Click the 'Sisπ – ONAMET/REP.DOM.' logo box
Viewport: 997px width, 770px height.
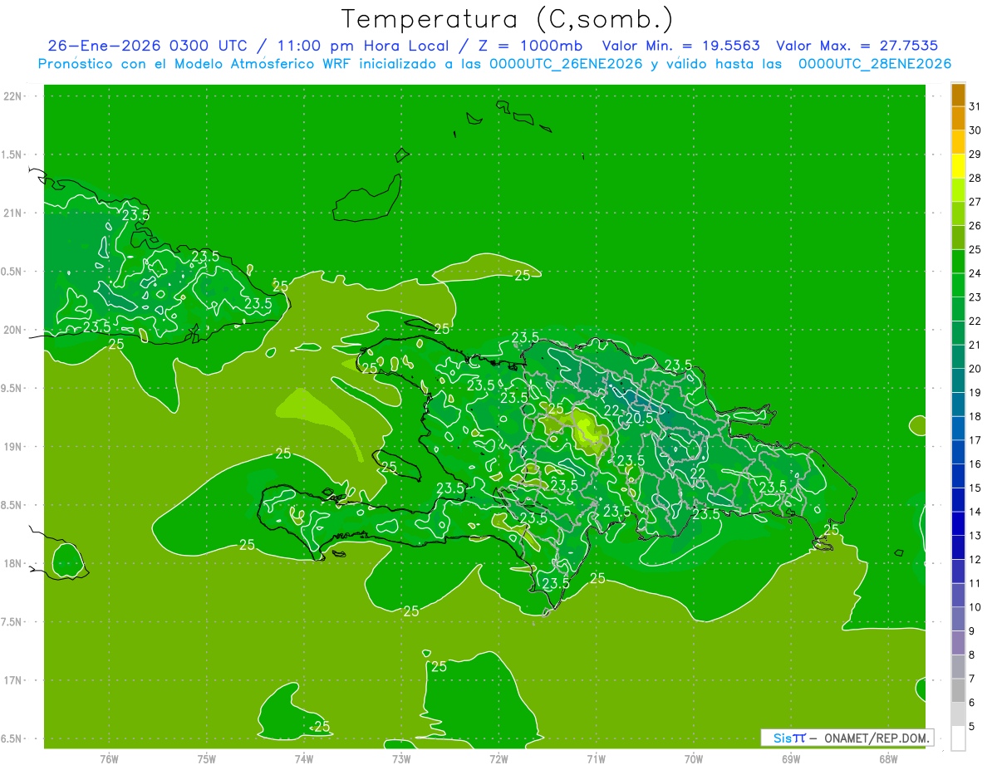(847, 738)
